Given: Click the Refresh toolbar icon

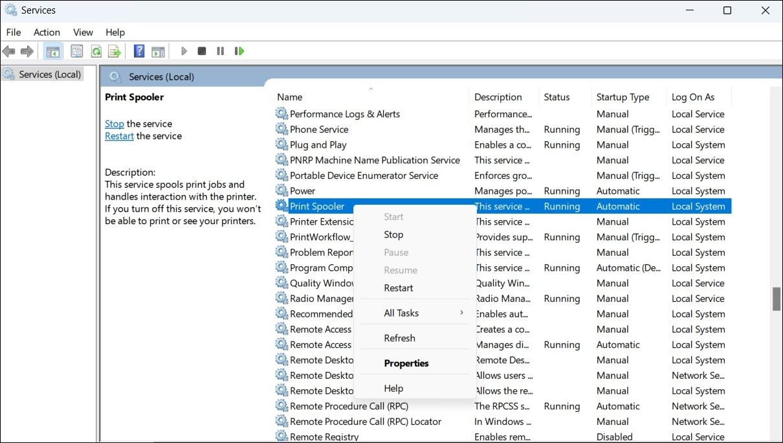Looking at the screenshot, I should click(x=96, y=51).
